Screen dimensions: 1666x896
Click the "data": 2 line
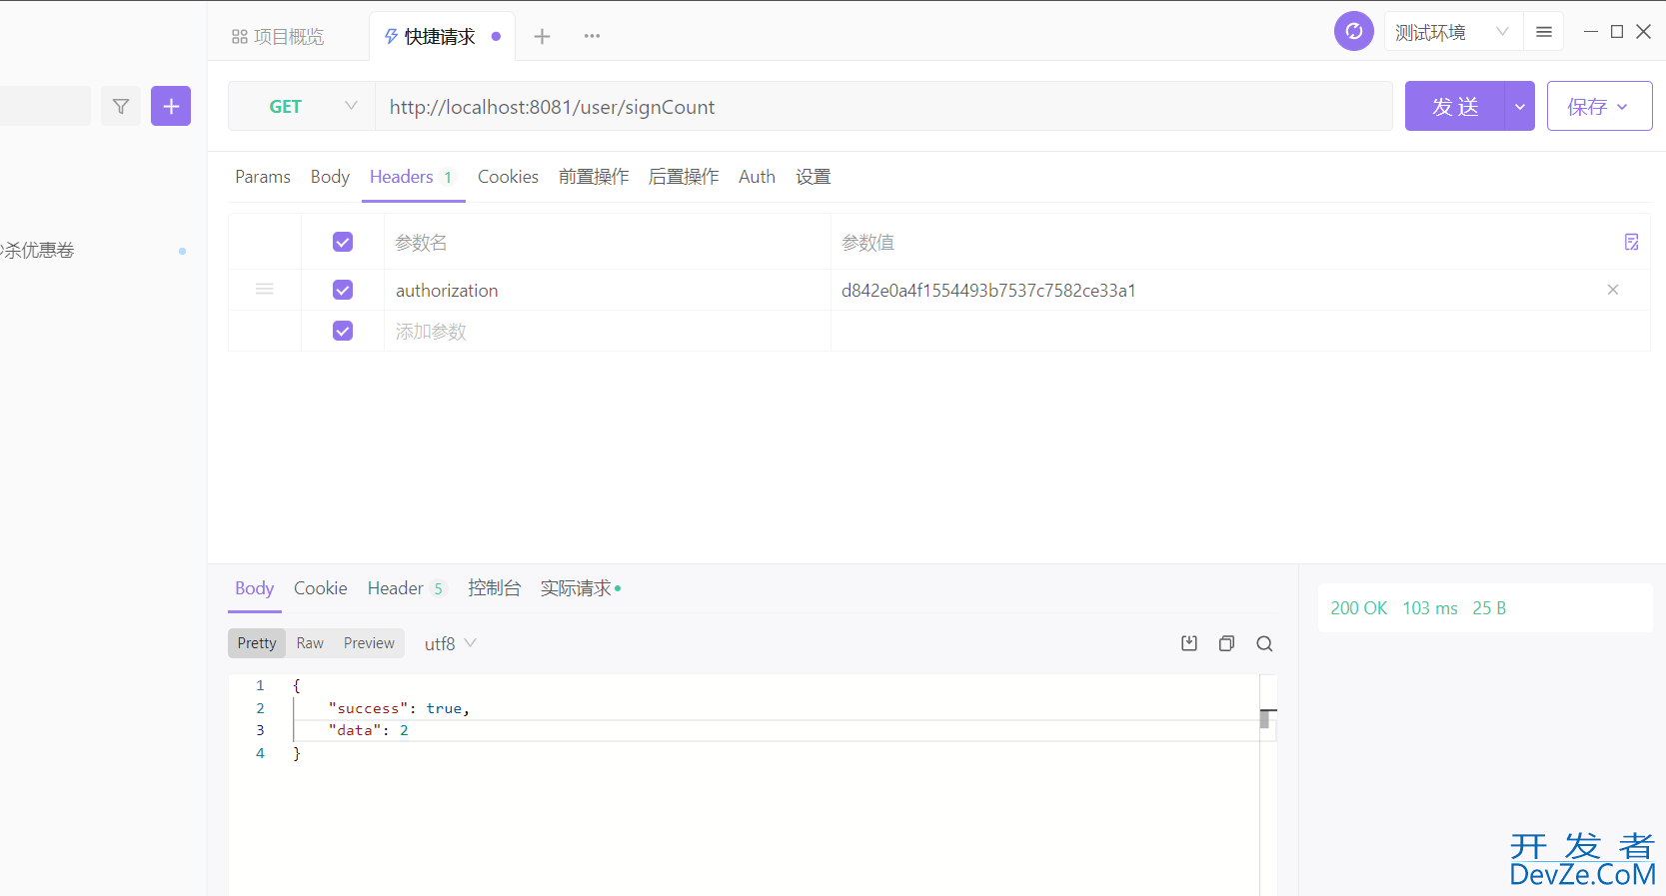click(368, 730)
